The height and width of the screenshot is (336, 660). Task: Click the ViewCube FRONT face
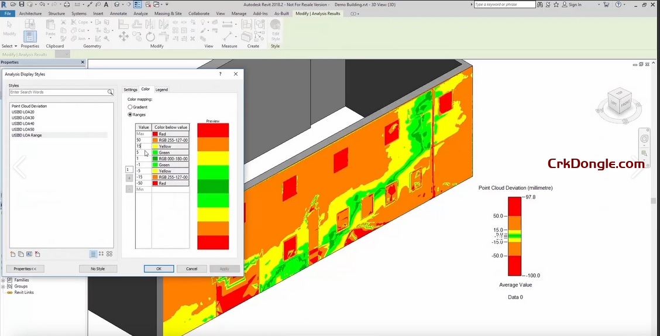tap(626, 104)
